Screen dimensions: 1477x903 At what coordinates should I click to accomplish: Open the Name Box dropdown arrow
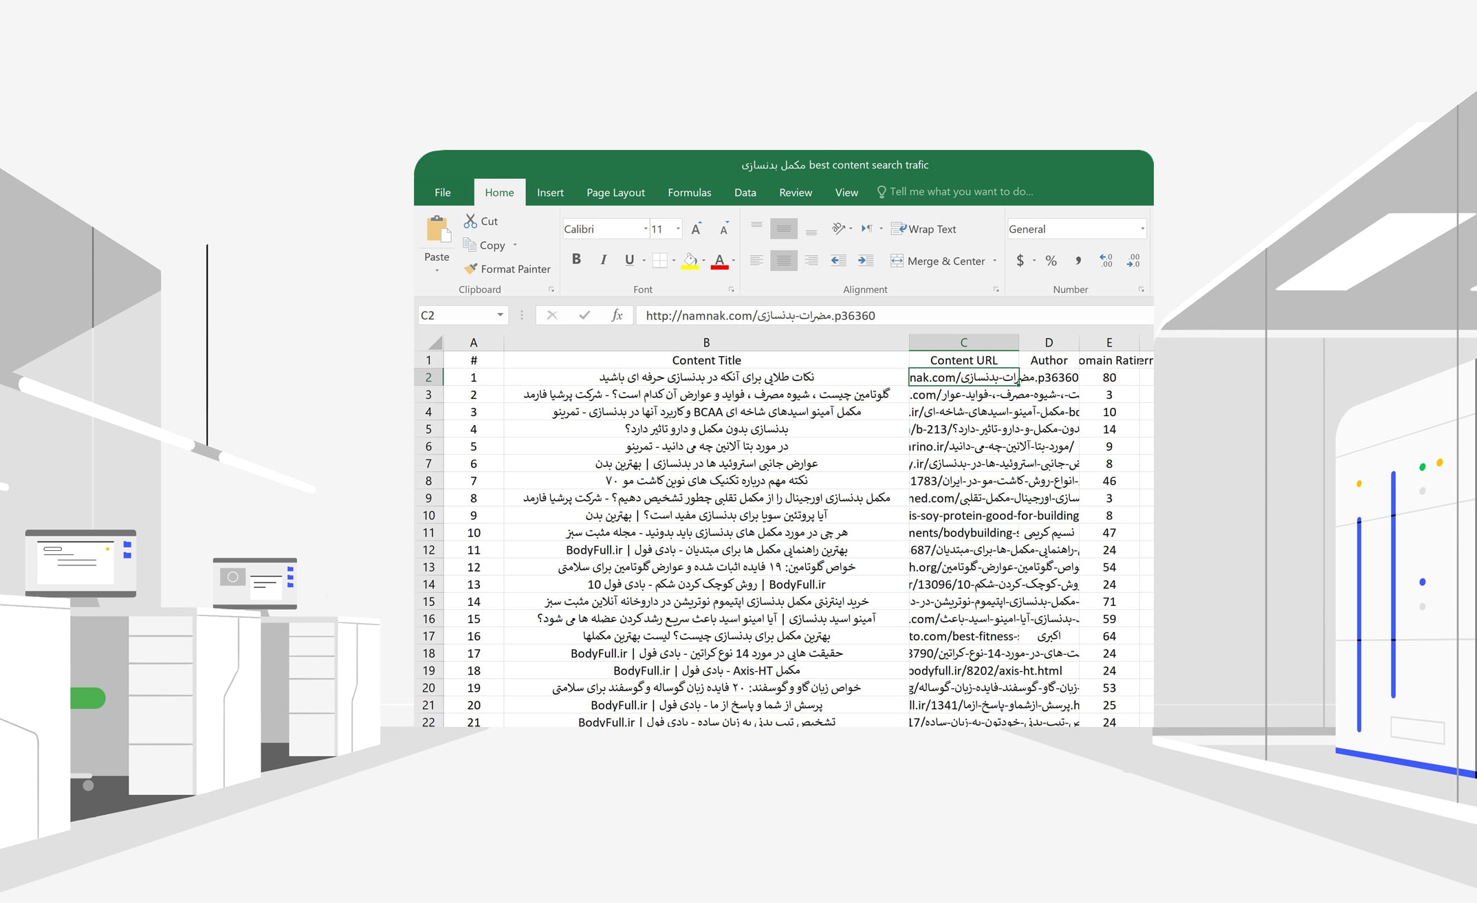pos(500,315)
